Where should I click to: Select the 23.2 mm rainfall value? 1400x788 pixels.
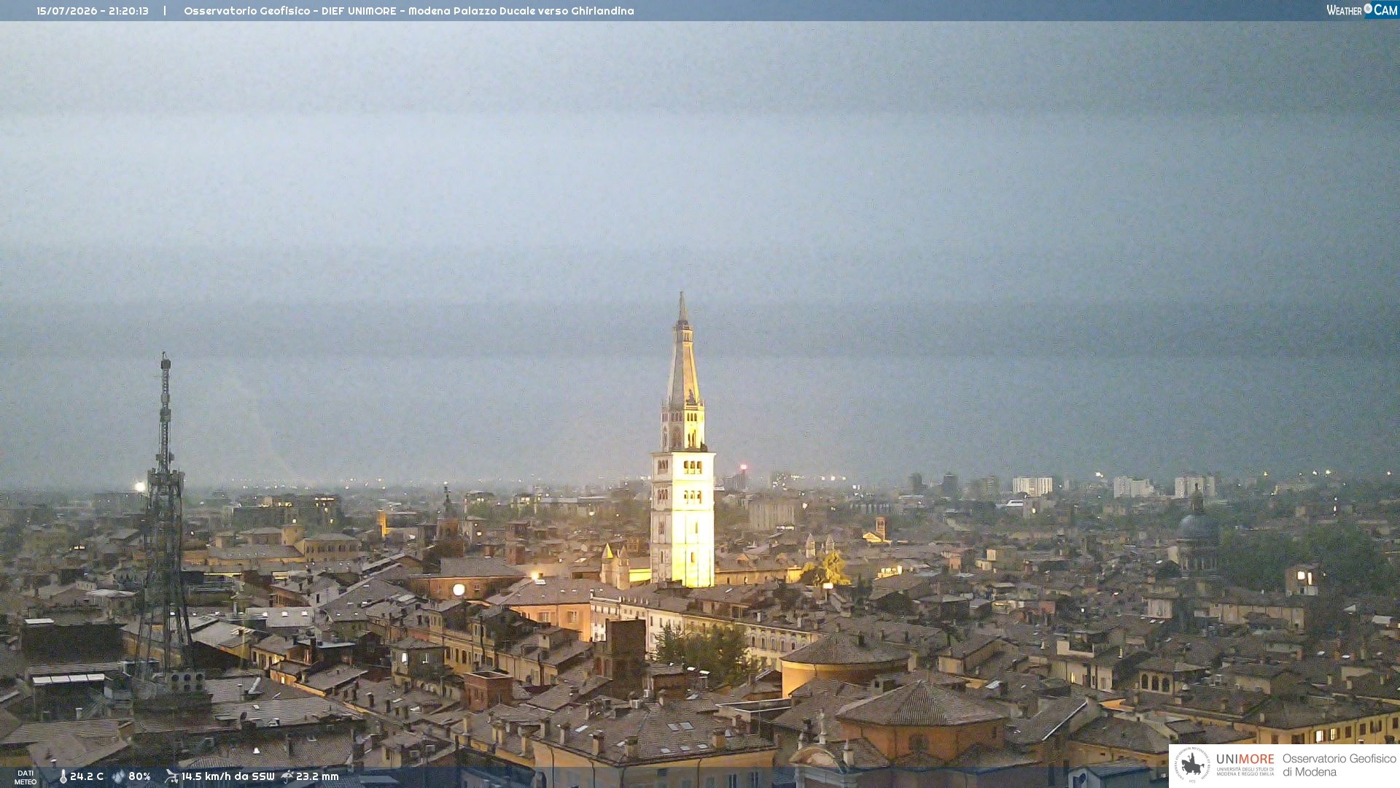click(x=317, y=776)
